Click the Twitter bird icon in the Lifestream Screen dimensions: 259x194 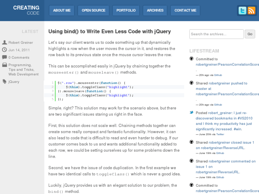click(x=192, y=112)
